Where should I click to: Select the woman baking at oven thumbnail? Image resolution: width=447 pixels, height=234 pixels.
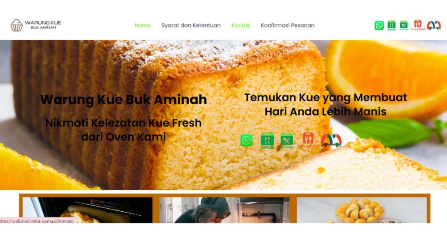(225, 210)
